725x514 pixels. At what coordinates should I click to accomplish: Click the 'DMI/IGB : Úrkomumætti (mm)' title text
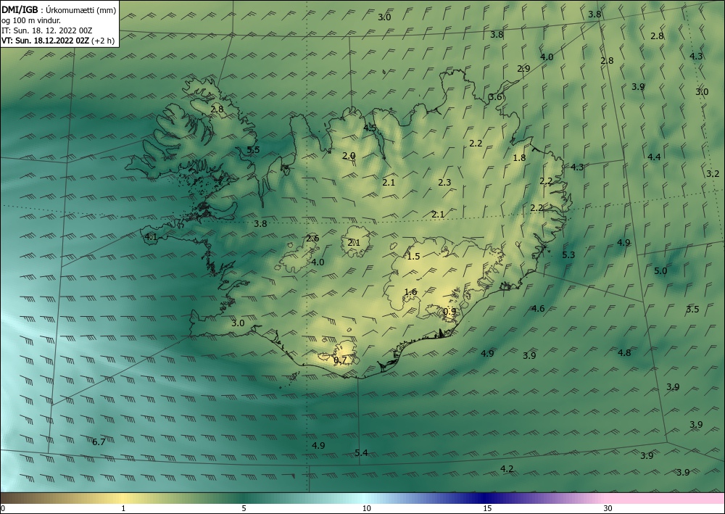tap(59, 10)
